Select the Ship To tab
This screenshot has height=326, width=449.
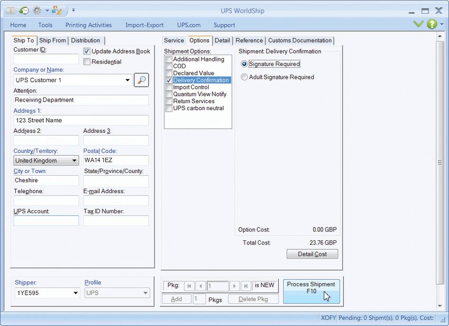[24, 40]
